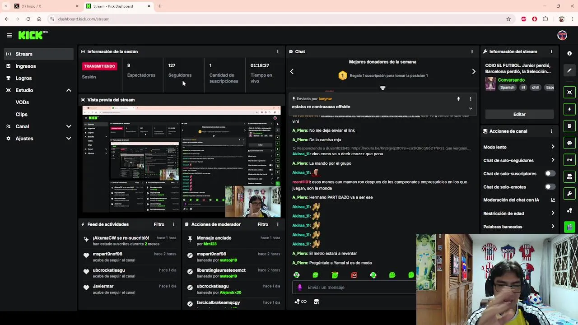The image size is (578, 325).
Task: Open options menu of Feed de actividades
Action: [x=173, y=224]
